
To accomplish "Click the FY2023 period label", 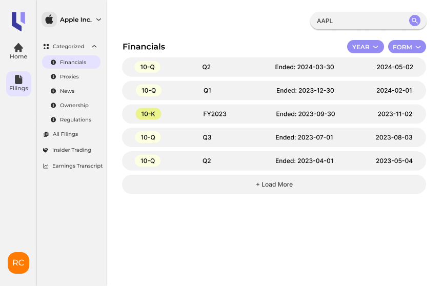I will (x=215, y=114).
